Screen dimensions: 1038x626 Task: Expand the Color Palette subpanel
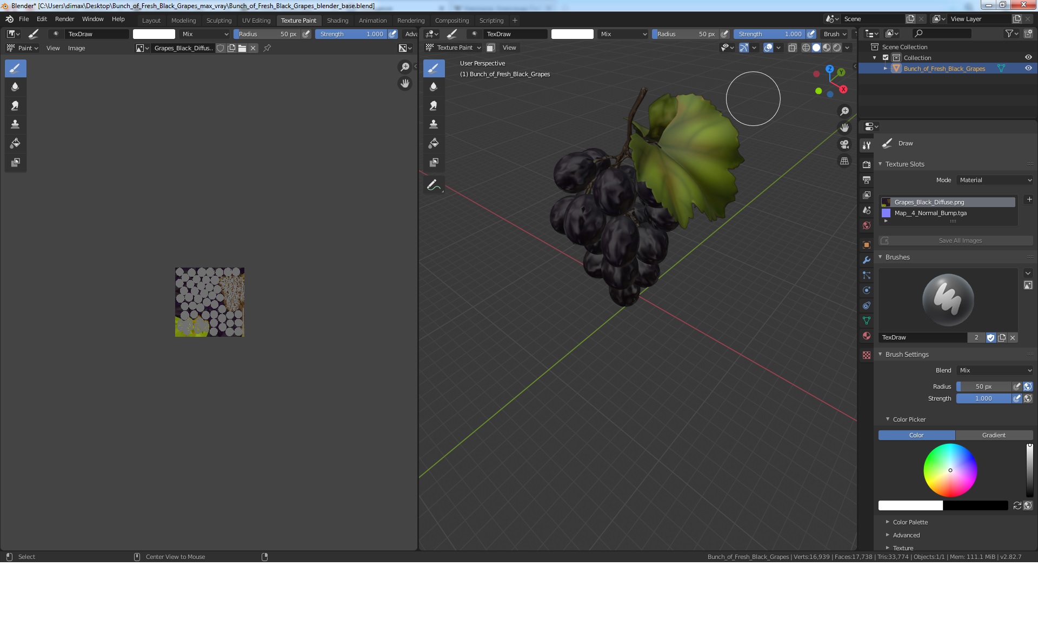(888, 522)
